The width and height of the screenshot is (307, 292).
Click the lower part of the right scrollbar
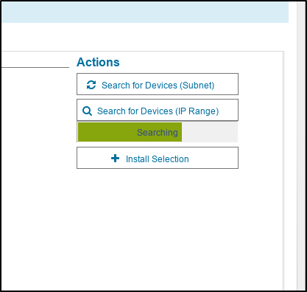click(301, 246)
